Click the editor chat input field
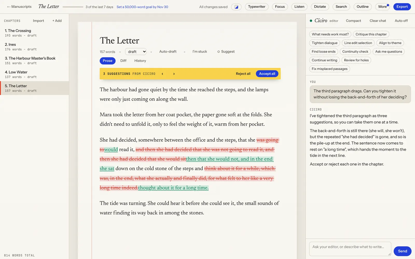 [x=350, y=249]
